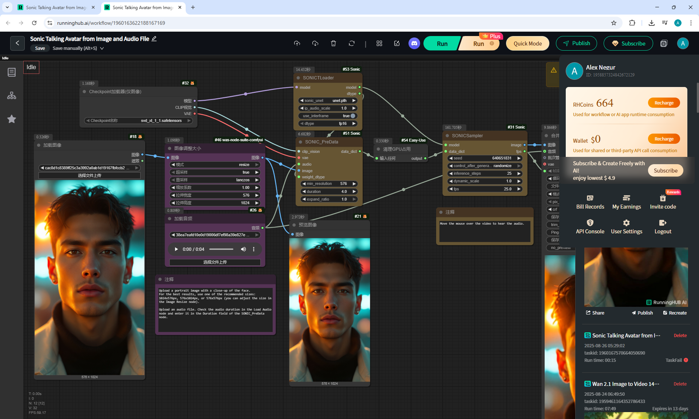Click the Run Plus button

[479, 44]
